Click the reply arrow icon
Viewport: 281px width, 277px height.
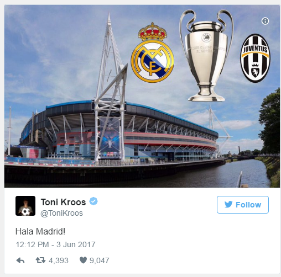point(20,260)
